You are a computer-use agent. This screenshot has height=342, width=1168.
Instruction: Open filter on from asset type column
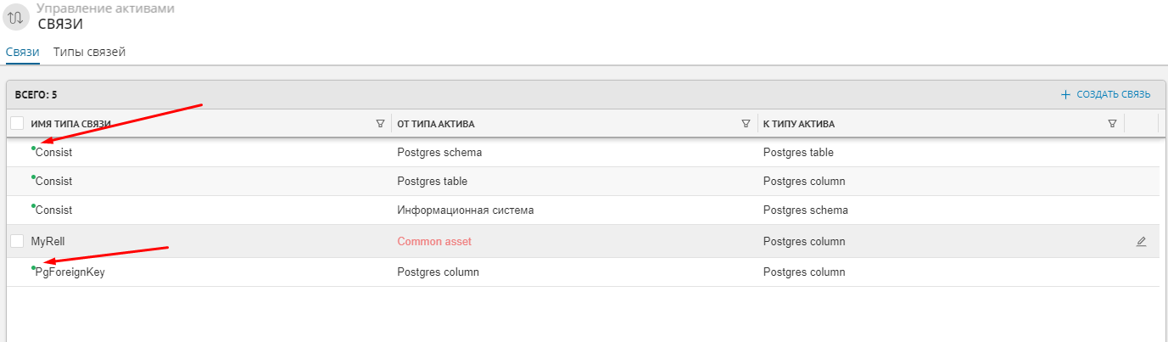pos(746,124)
